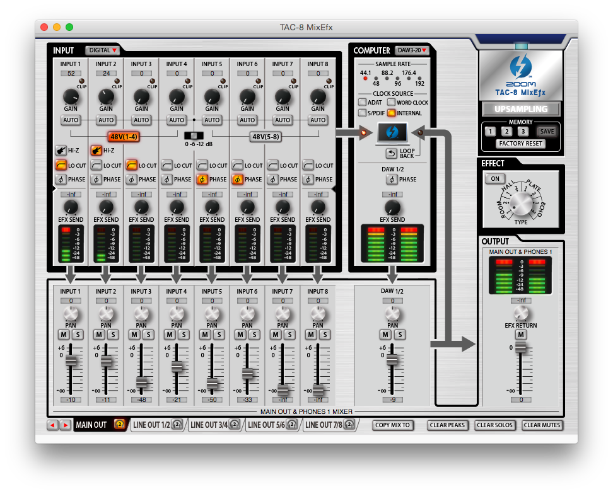The height and width of the screenshot is (494, 613).
Task: Click Input 1 GAIN knob
Action: tap(71, 96)
